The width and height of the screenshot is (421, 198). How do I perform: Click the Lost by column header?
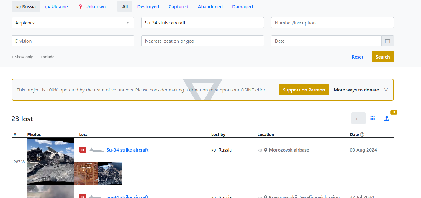coord(218,134)
